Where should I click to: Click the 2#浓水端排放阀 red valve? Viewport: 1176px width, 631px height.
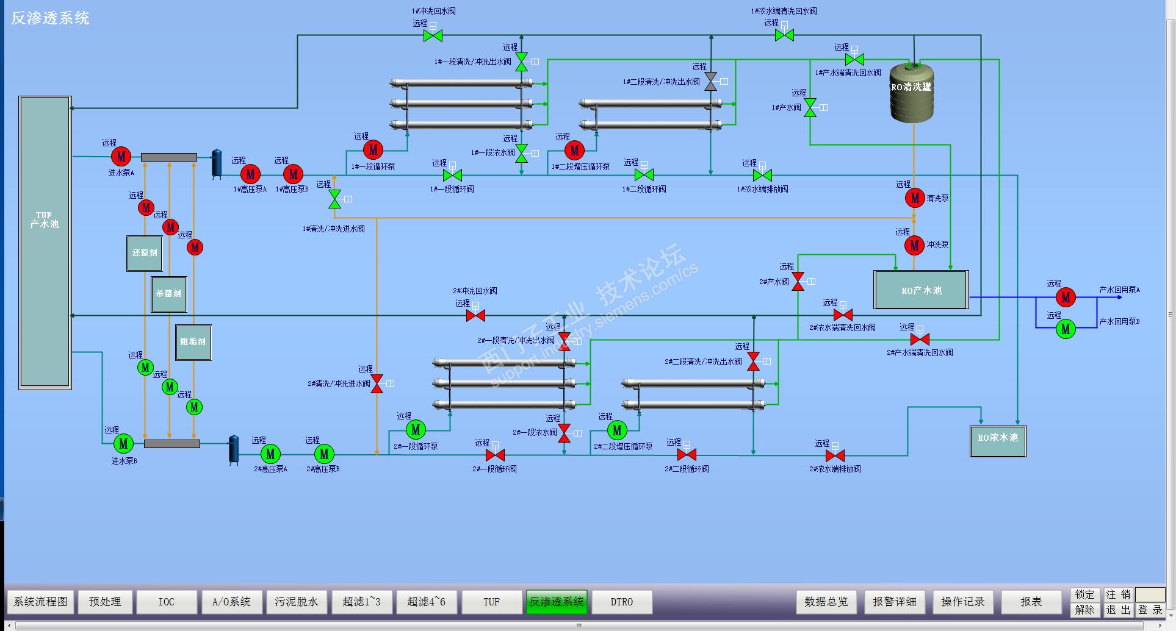tap(835, 455)
